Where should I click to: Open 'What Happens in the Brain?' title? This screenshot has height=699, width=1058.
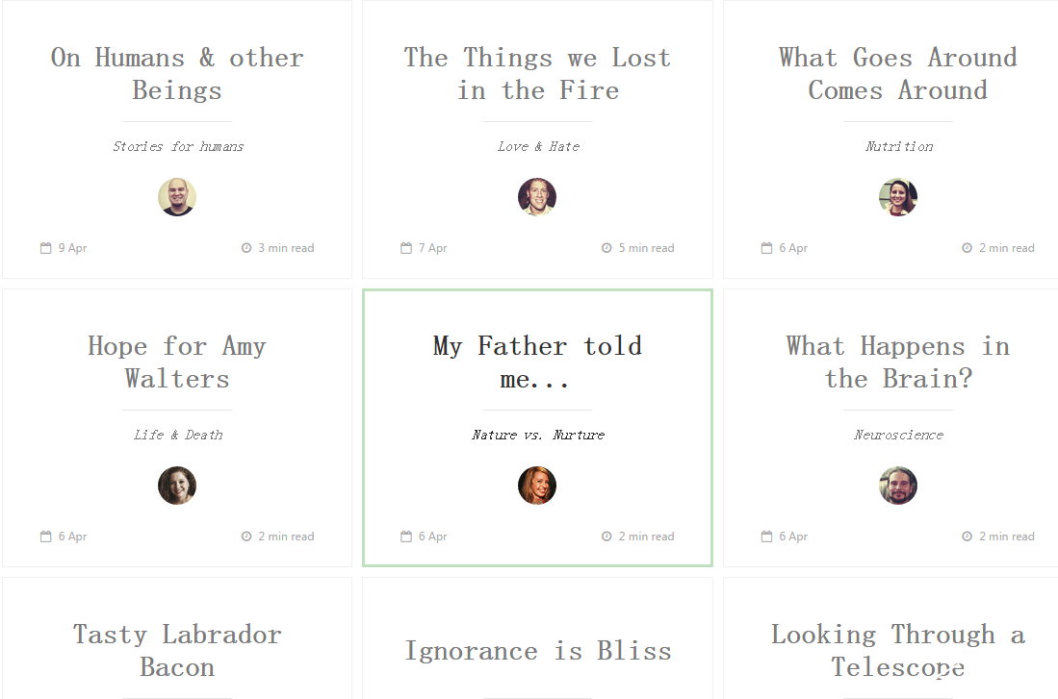pos(898,362)
